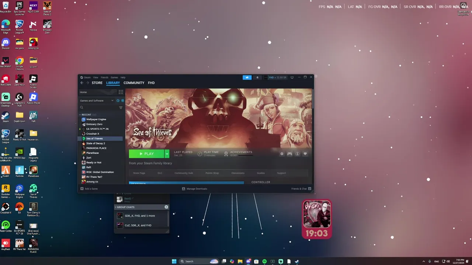Viewport: 472px width, 265px height.
Task: Go to the STORE tab
Action: (x=97, y=83)
